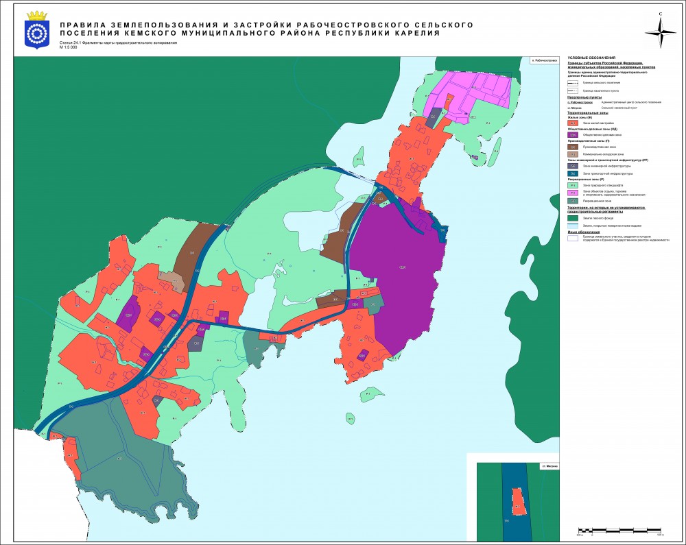686x545 pixels.
Task: Click the 'Территориальные зоны' legend heading
Action: (588, 112)
